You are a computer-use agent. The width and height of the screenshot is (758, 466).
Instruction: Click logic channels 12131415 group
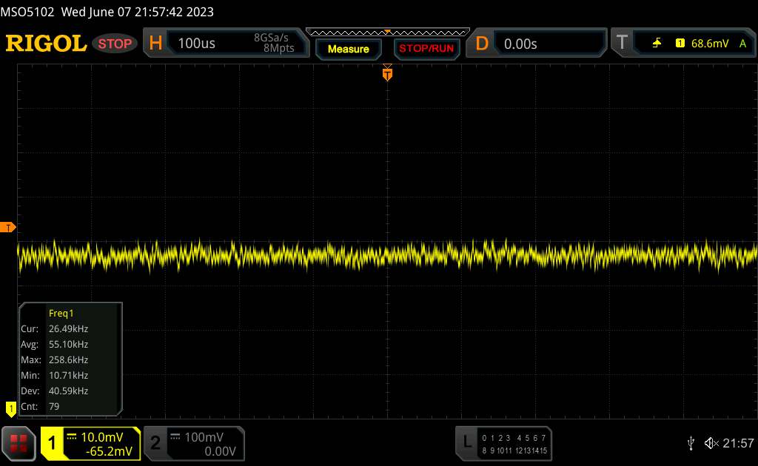(531, 450)
